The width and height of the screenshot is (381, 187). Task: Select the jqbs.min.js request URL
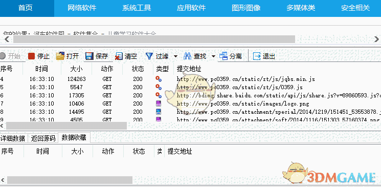tap(245, 79)
